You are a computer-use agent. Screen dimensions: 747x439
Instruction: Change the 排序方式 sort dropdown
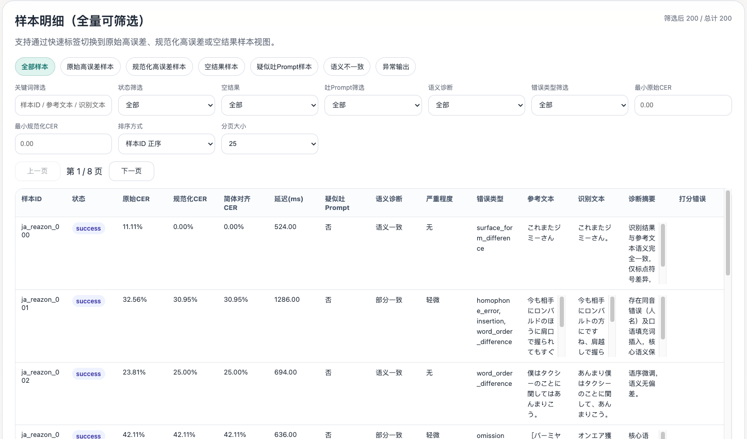pos(167,144)
